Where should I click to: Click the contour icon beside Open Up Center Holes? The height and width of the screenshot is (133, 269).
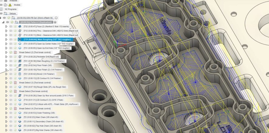click(20, 44)
